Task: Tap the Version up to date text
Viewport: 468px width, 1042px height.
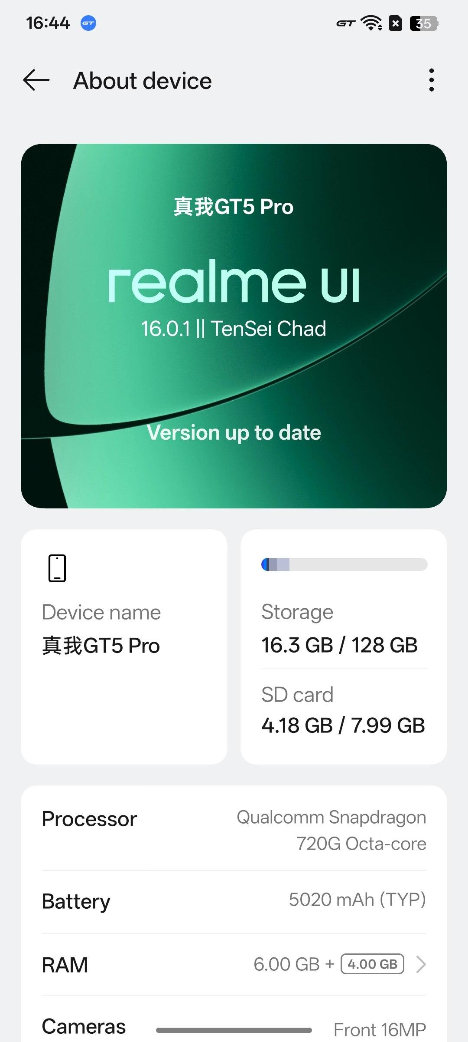Action: point(234,432)
